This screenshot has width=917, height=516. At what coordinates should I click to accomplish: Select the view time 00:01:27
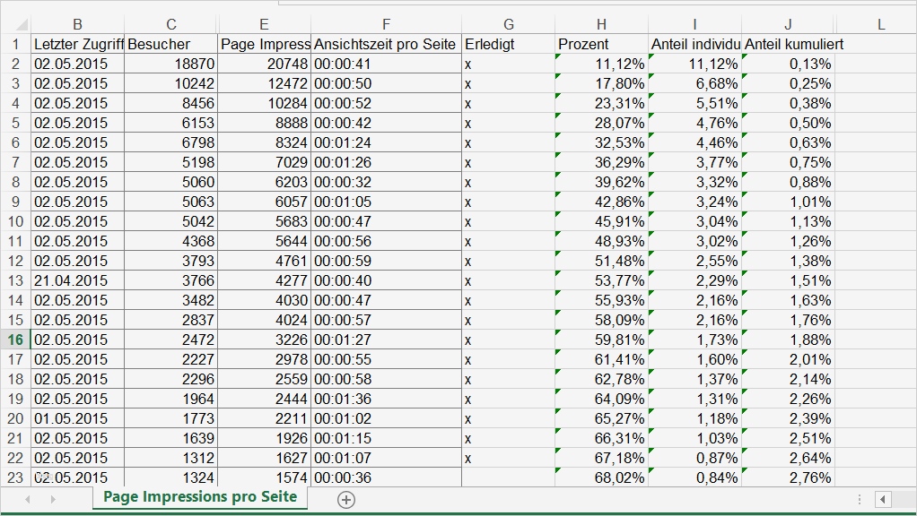tap(386, 340)
